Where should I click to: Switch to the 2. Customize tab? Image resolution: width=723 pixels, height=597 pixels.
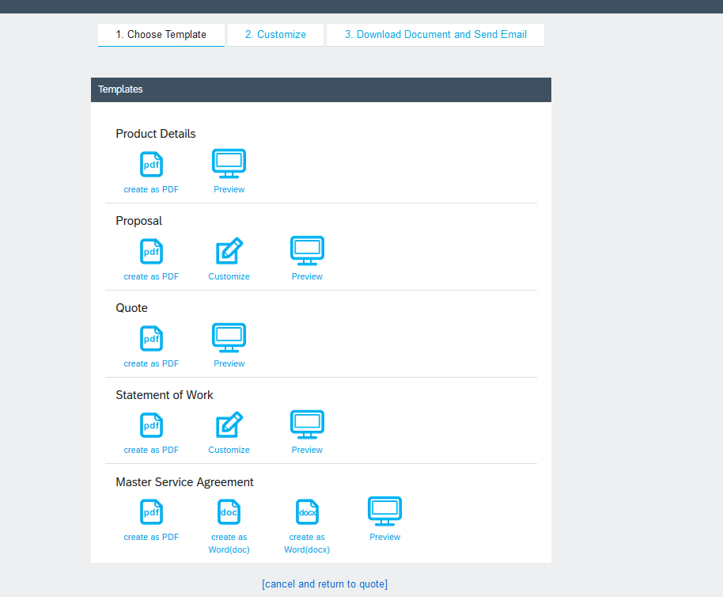[x=275, y=35]
